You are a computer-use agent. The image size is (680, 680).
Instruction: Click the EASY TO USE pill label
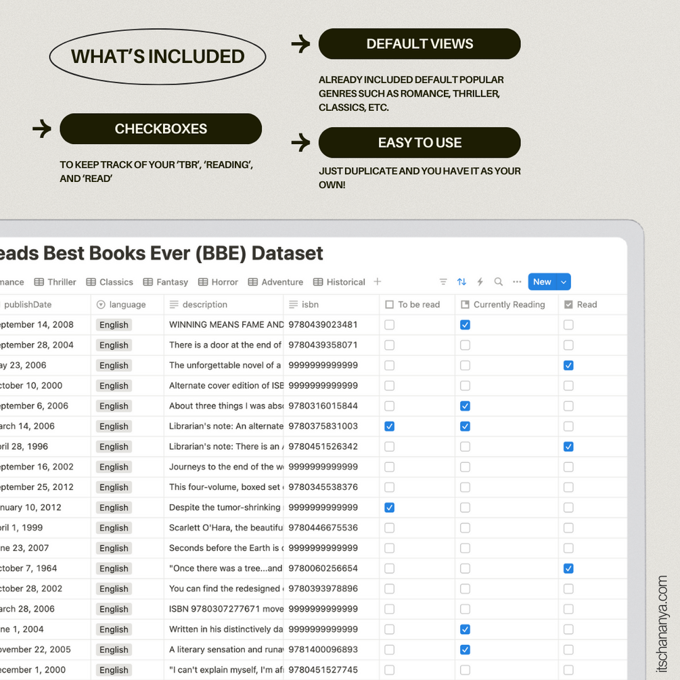420,143
